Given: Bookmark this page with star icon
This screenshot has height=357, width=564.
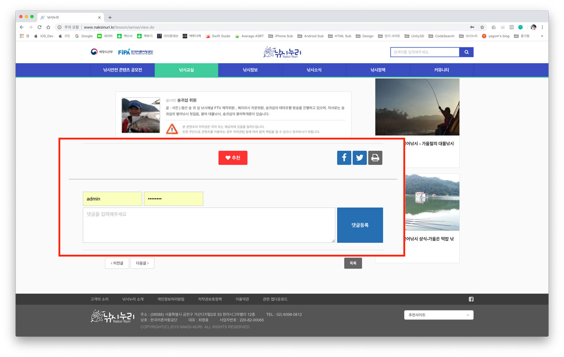Looking at the screenshot, I should pyautogui.click(x=482, y=27).
